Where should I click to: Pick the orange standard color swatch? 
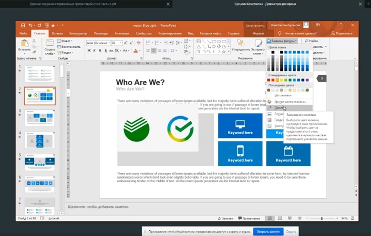point(277,80)
